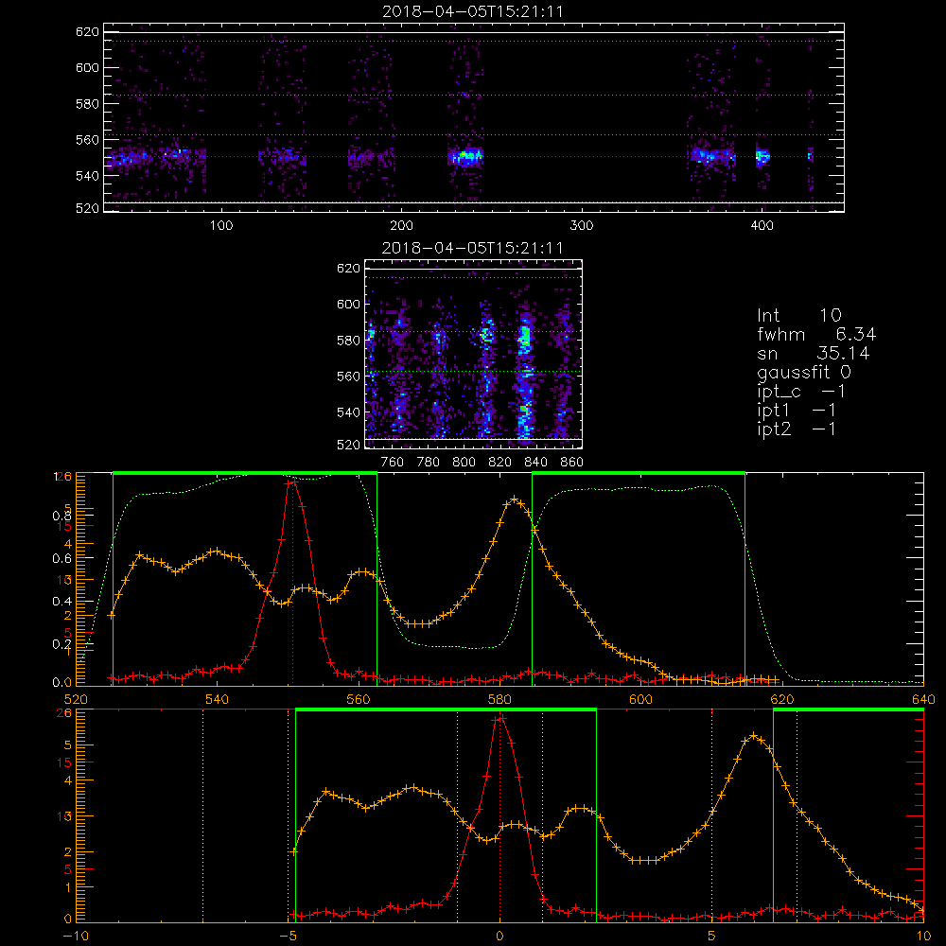Select the 'Int 10' readout line
Image resolution: width=946 pixels, height=946 pixels.
(798, 315)
